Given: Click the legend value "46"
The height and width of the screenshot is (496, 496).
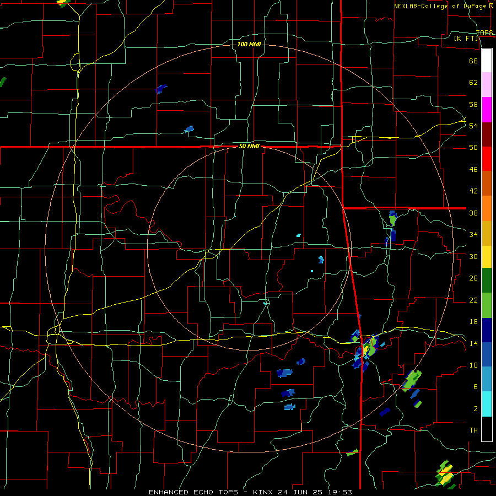Looking at the screenshot, I should coord(473,170).
